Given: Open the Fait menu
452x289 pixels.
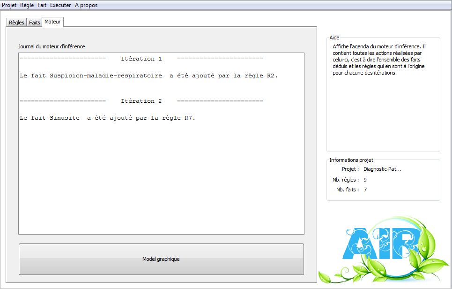Looking at the screenshot, I should (42, 5).
